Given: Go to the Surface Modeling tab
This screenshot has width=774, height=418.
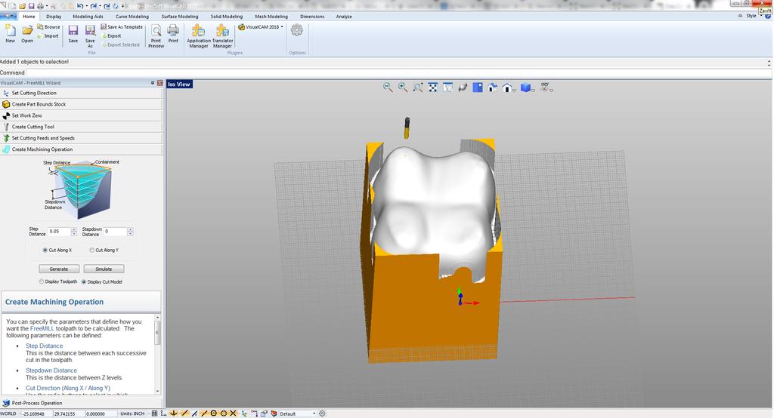Looking at the screenshot, I should click(180, 17).
